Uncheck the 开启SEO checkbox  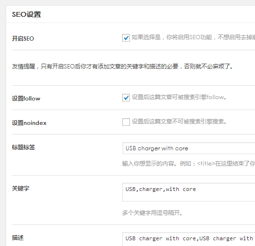point(126,38)
